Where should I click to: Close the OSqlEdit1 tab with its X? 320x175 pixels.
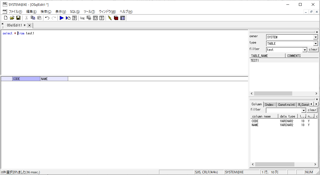point(29,25)
